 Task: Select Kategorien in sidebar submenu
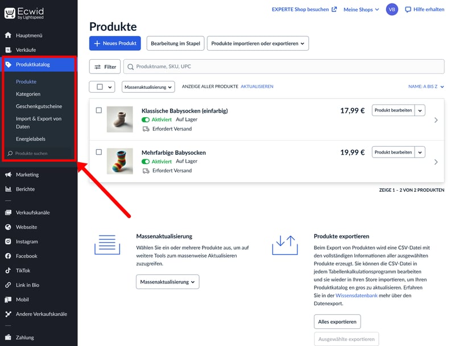pyautogui.click(x=28, y=94)
